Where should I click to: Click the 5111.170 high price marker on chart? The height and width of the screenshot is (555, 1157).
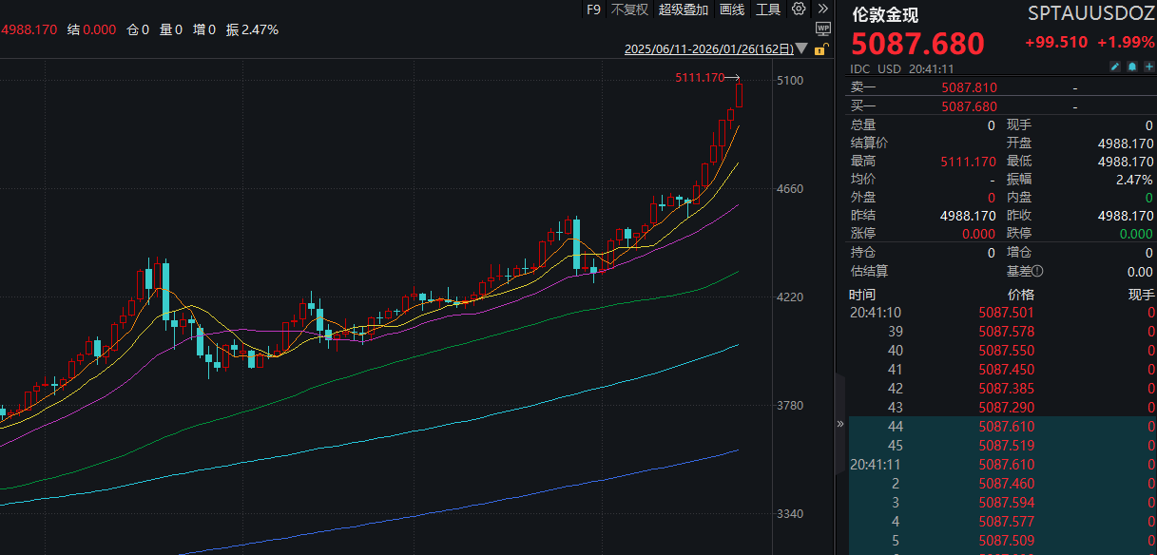pyautogui.click(x=700, y=78)
